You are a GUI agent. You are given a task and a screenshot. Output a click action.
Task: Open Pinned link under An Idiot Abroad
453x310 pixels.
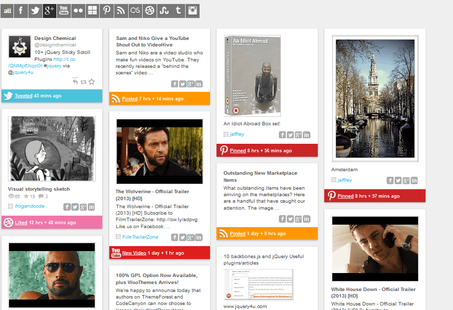(238, 151)
